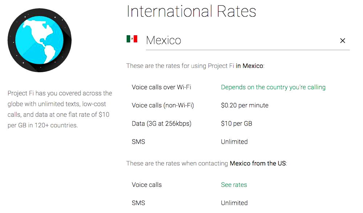Click the International Rates heading

[191, 11]
